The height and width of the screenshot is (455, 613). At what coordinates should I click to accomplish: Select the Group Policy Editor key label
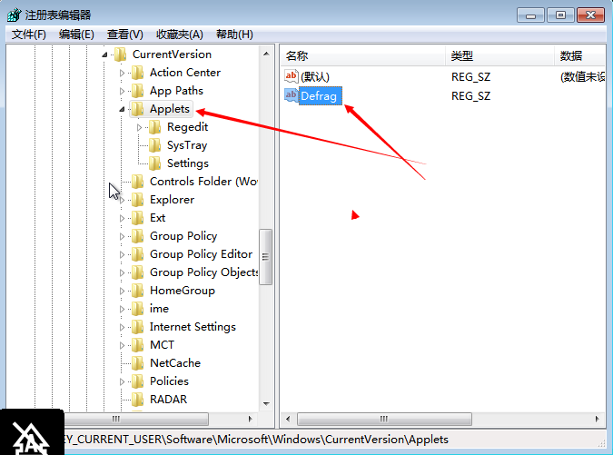pyautogui.click(x=201, y=254)
